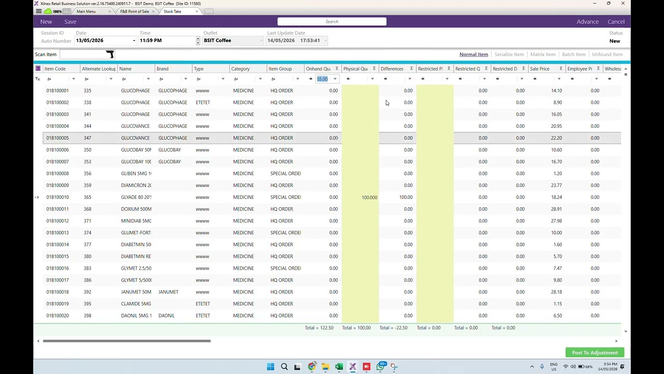The width and height of the screenshot is (664, 374).
Task: Click the sum icon on Physical Quantity column
Action: (x=374, y=69)
